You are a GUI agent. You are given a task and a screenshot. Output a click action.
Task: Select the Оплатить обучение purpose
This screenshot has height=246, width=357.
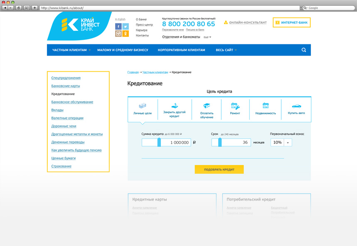[207, 110]
